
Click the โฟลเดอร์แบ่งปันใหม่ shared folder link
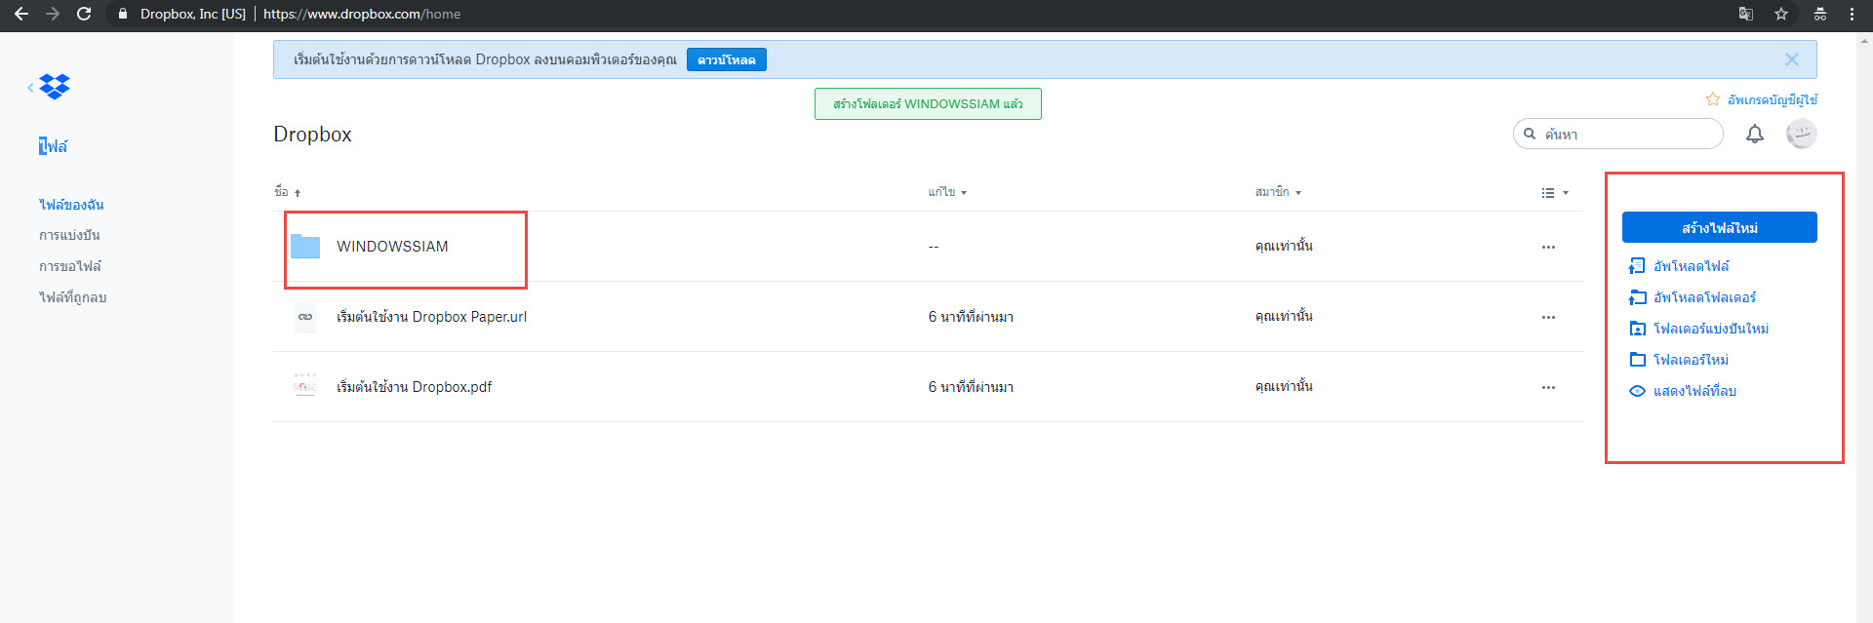1711,329
